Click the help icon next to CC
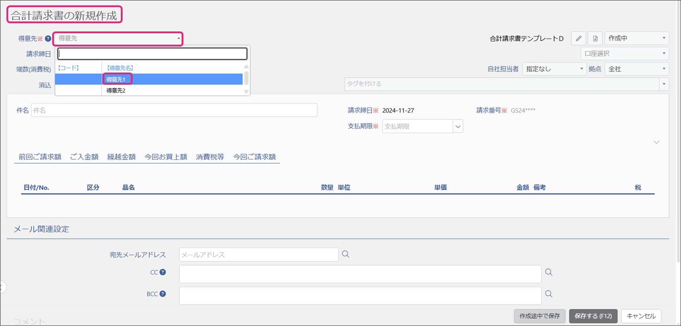The width and height of the screenshot is (681, 326). point(163,272)
